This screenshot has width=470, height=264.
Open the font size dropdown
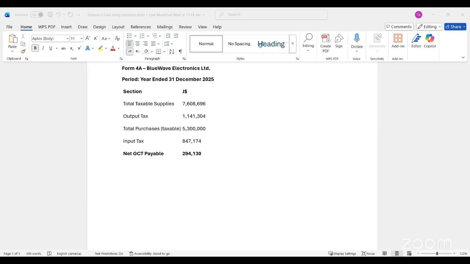82,38
